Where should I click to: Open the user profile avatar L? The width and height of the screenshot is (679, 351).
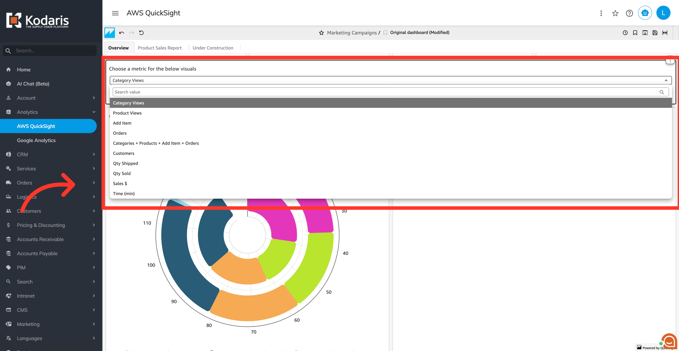point(663,13)
